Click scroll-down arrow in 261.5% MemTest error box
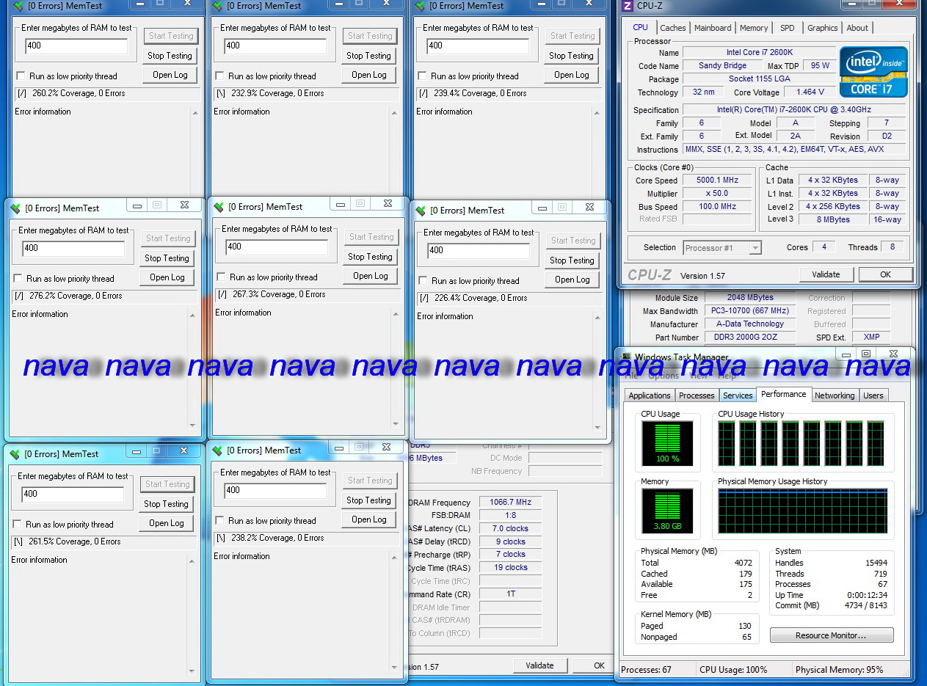The image size is (927, 686). [192, 671]
